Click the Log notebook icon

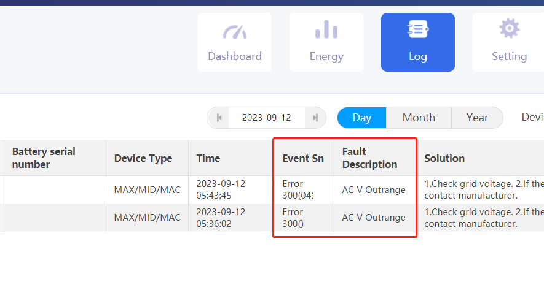pos(418,29)
